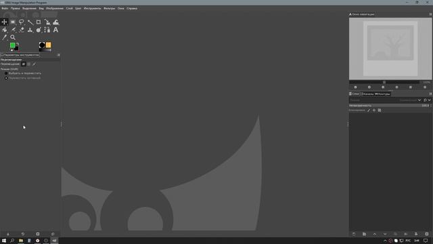This screenshot has width=433, height=244.
Task: Create a new layer group
Action: click(364, 234)
